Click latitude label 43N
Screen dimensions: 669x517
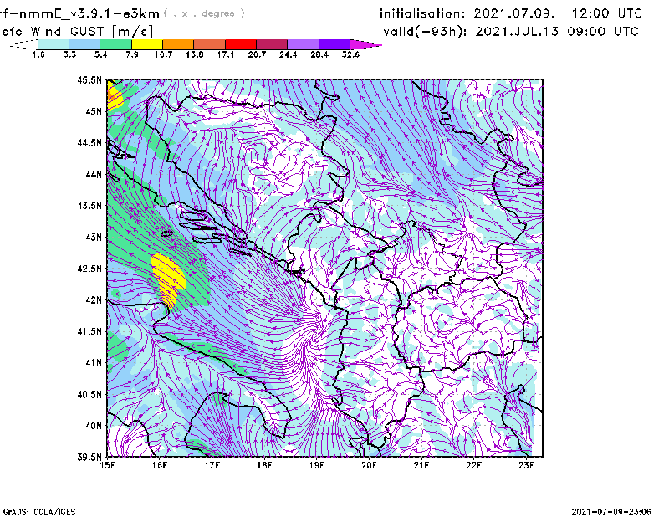pyautogui.click(x=94, y=237)
